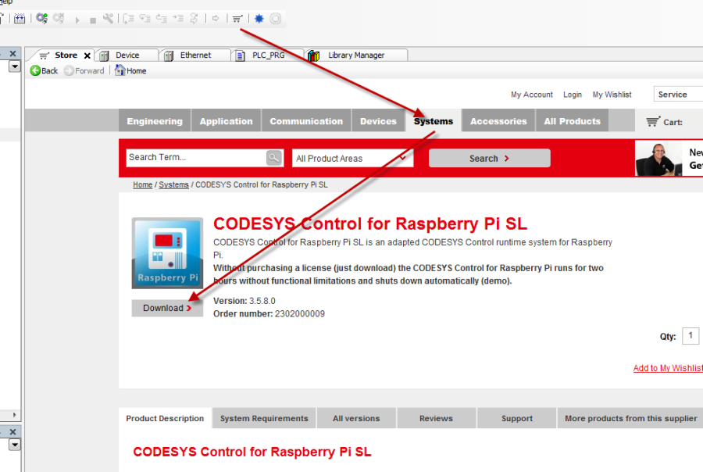Click the blue gear icon in toolbar
The image size is (703, 472).
[x=259, y=18]
